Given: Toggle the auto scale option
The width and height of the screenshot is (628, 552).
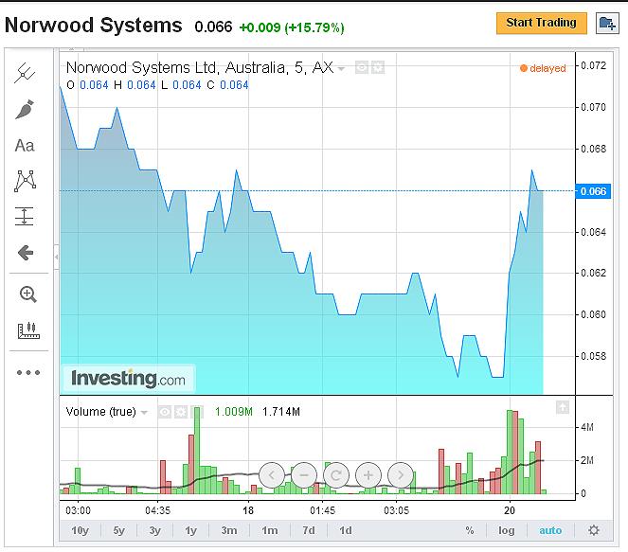Looking at the screenshot, I should (x=550, y=530).
